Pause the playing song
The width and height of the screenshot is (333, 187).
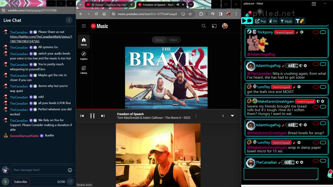[x=92, y=116]
